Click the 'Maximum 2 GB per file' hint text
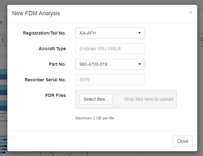This screenshot has width=203, height=156. pyautogui.click(x=95, y=118)
